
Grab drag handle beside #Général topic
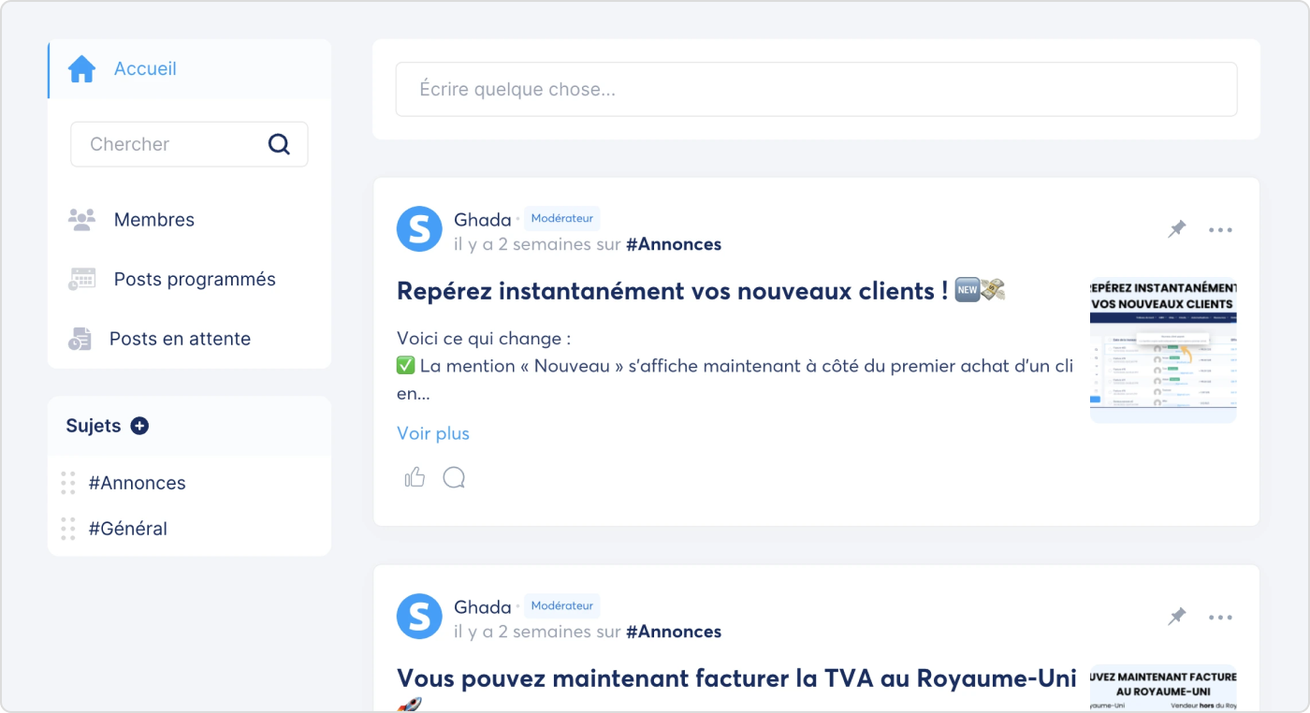[68, 529]
